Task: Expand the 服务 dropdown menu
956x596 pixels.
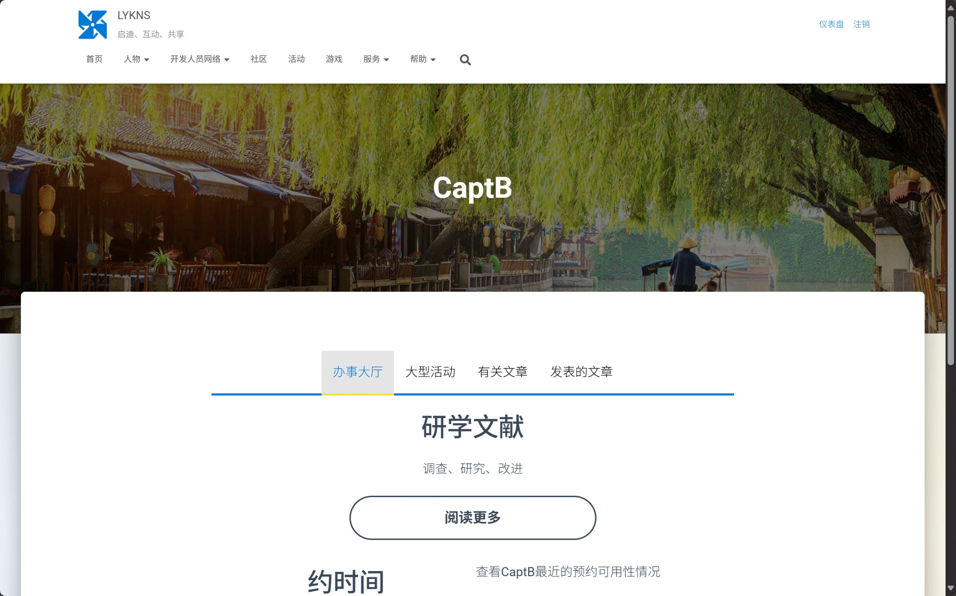Action: [376, 59]
